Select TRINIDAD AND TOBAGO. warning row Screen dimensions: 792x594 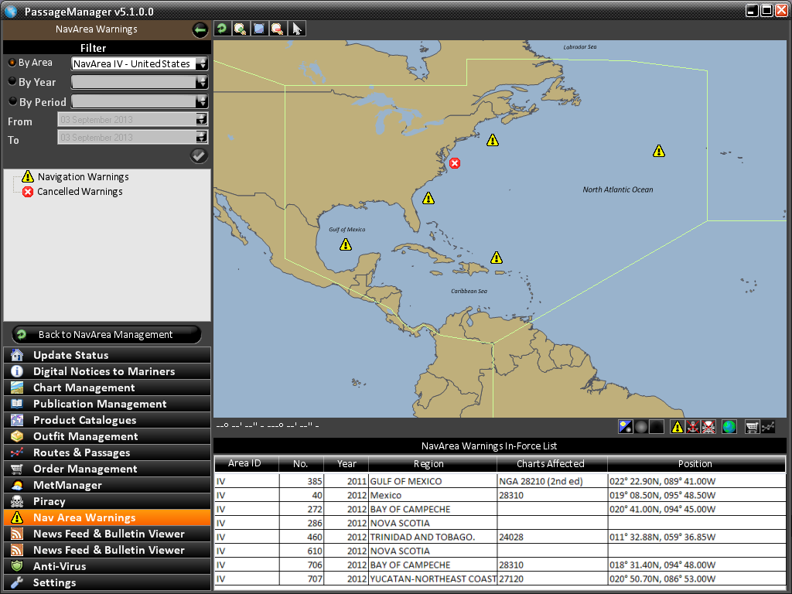(500, 537)
